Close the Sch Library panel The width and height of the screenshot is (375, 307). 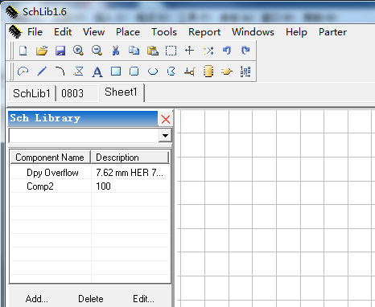click(166, 119)
